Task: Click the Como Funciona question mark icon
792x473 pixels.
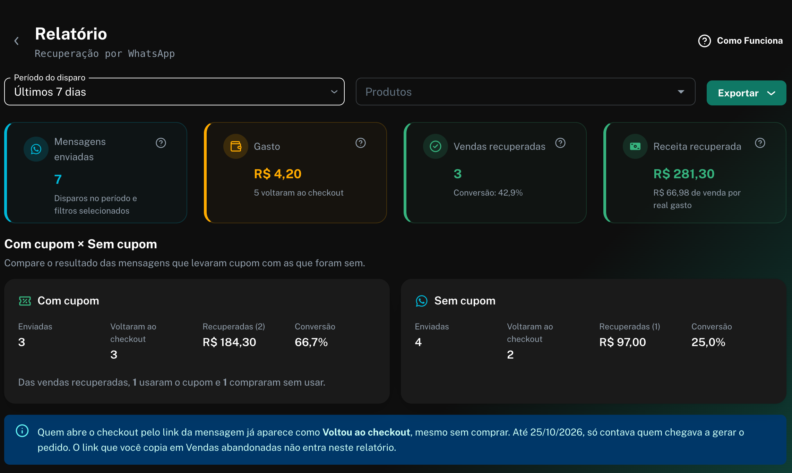Action: pyautogui.click(x=704, y=41)
